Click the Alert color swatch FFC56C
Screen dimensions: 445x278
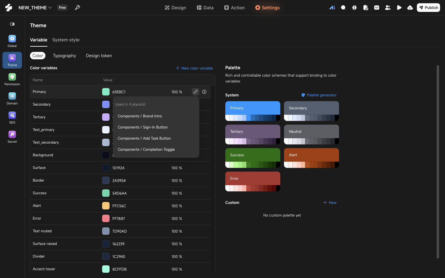click(106, 206)
